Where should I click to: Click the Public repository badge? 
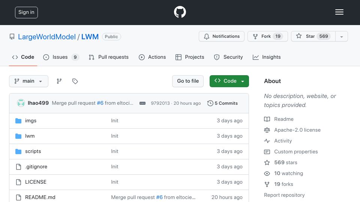pyautogui.click(x=111, y=37)
